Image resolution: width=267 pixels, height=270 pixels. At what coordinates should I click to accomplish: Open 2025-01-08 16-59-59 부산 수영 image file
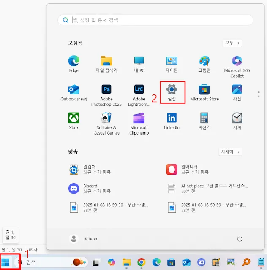click(x=207, y=208)
